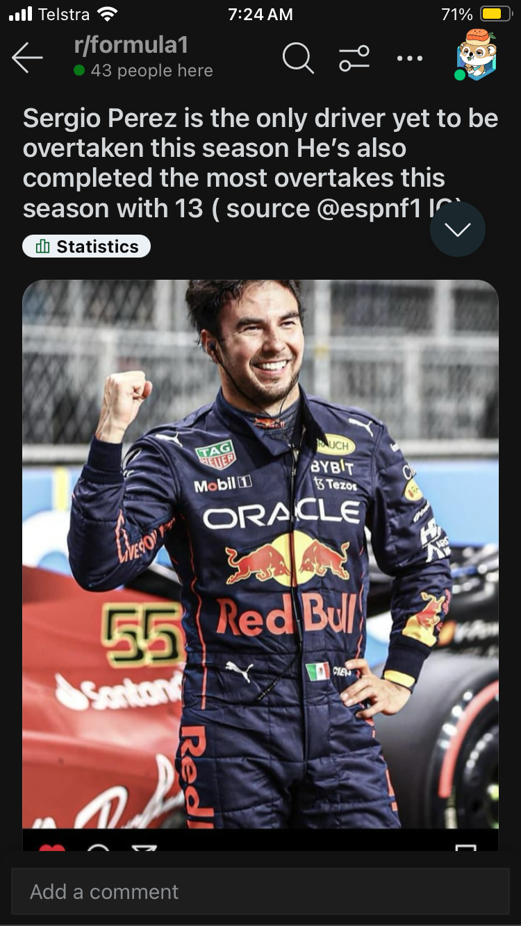Go back using the left arrow
The image size is (521, 926).
click(x=28, y=58)
